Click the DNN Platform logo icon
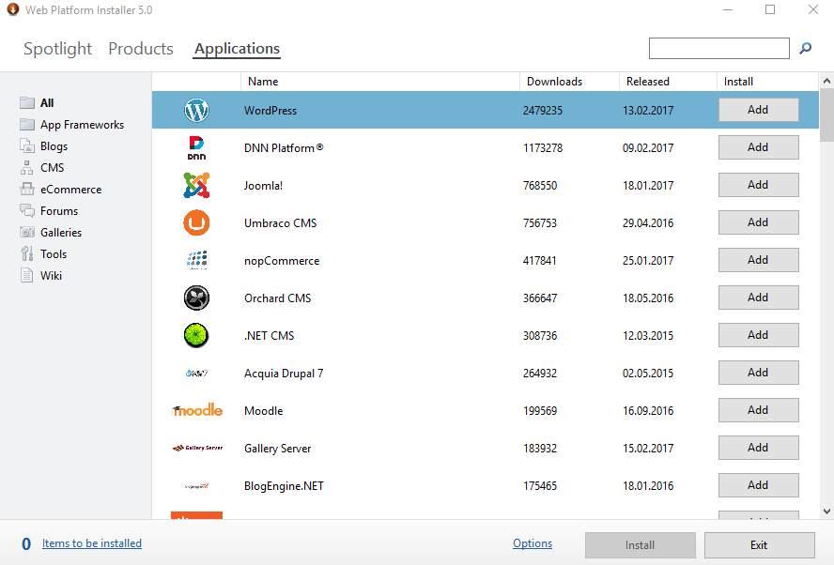The image size is (834, 565). point(196,147)
